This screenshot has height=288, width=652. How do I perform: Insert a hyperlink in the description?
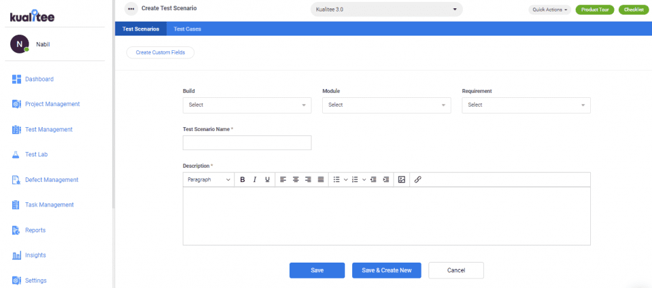[x=418, y=180]
